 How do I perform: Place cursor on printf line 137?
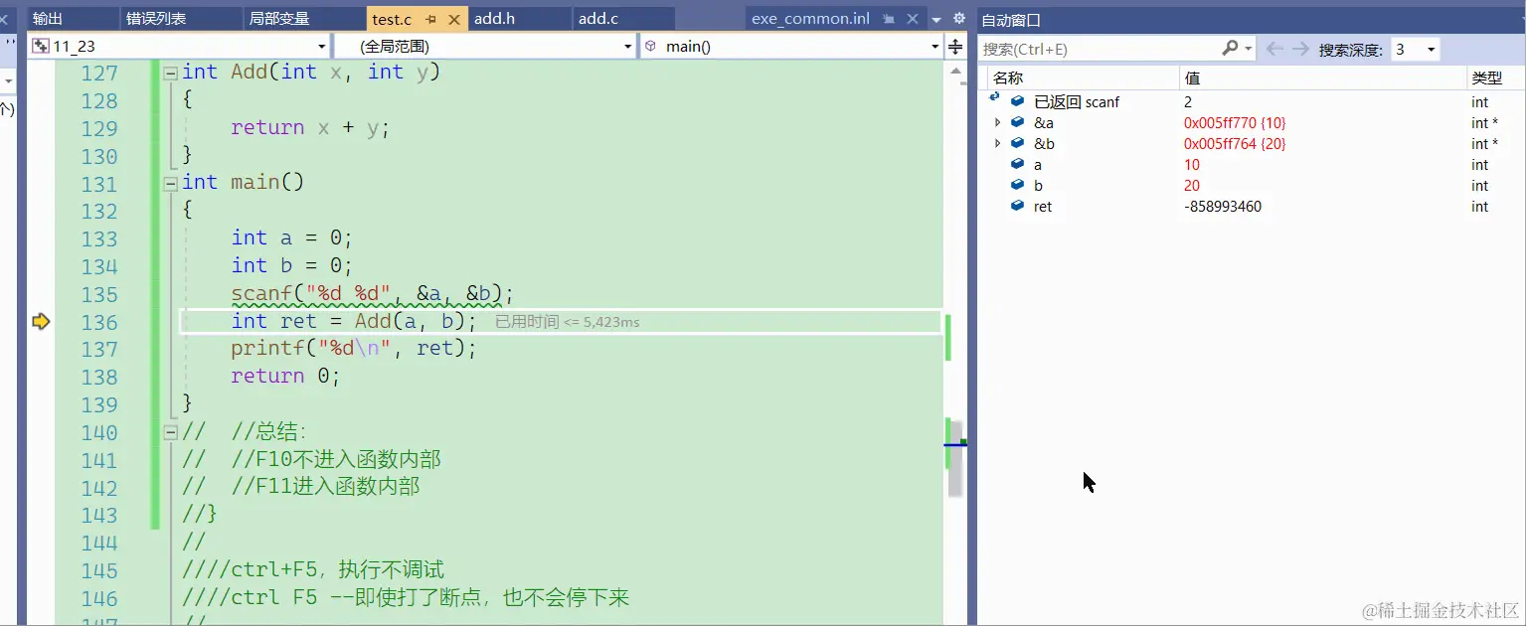(354, 349)
